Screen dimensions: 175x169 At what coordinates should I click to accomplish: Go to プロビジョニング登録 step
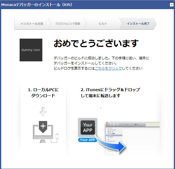[68, 24]
